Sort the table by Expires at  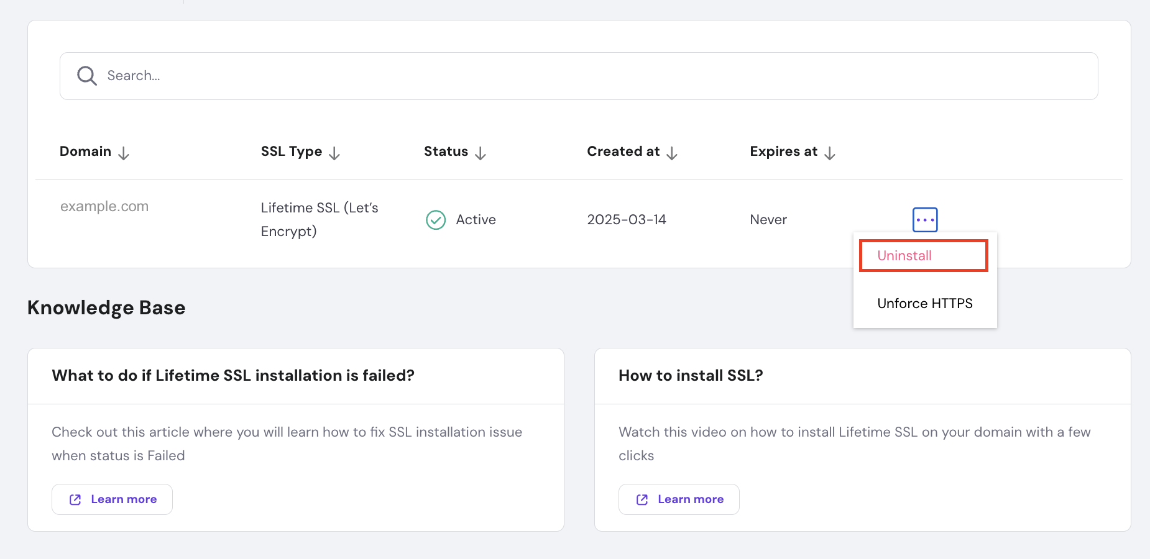click(x=830, y=153)
